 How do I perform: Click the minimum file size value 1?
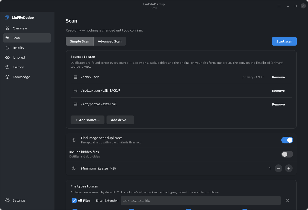[270, 168]
